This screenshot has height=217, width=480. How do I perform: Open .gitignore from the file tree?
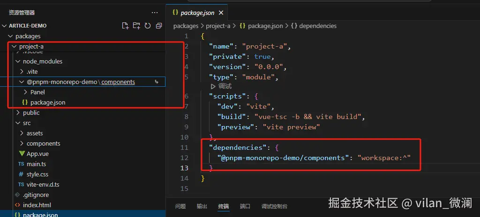coord(36,195)
